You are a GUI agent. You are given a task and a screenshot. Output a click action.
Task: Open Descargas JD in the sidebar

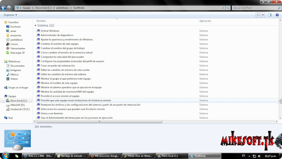(17, 53)
